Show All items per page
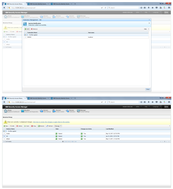Screen dimensions: 173x189 click(76, 142)
